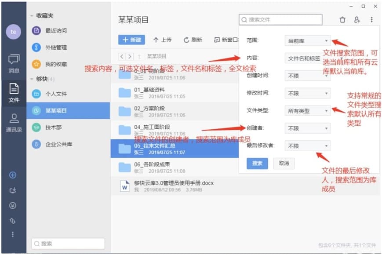Viewport: 382px width, 255px height.
Task: Click the 搜索文件 search input field
Action: click(x=281, y=20)
